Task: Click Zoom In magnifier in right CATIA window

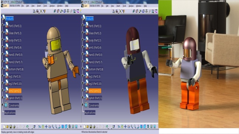Action: tap(132, 127)
